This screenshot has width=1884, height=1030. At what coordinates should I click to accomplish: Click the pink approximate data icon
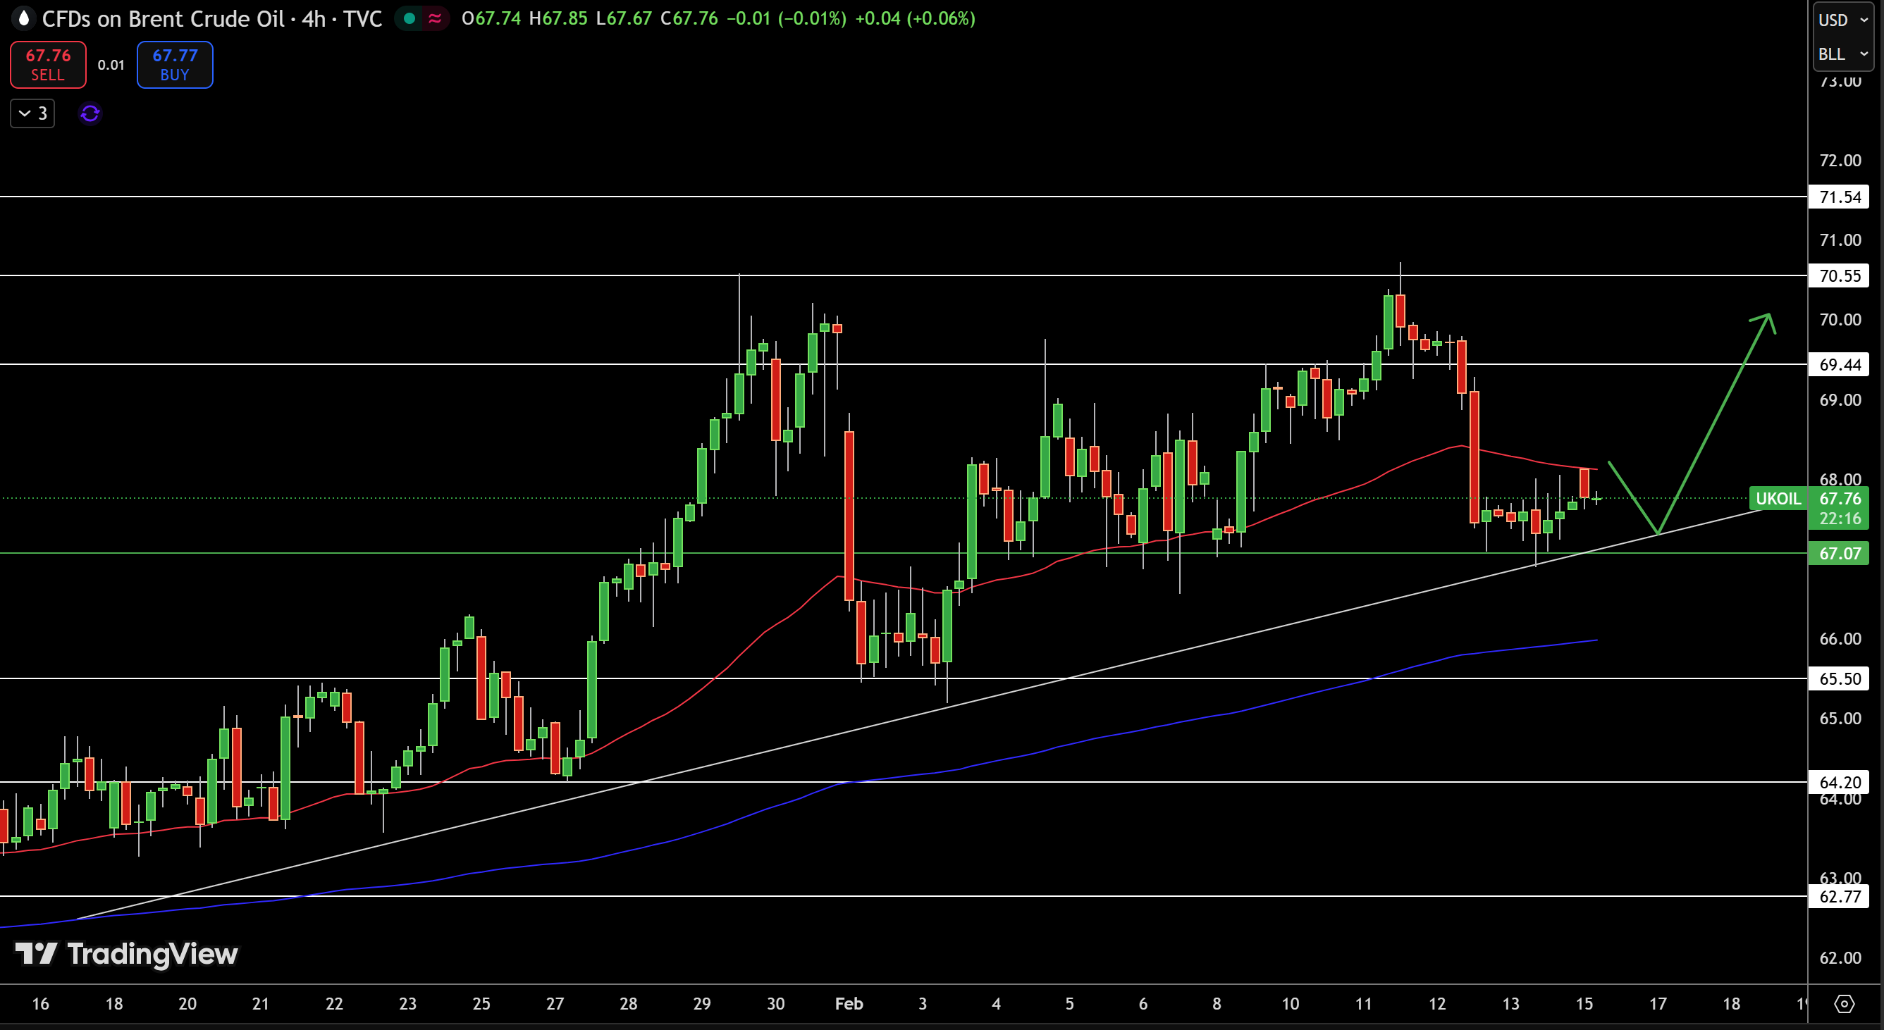(x=435, y=18)
